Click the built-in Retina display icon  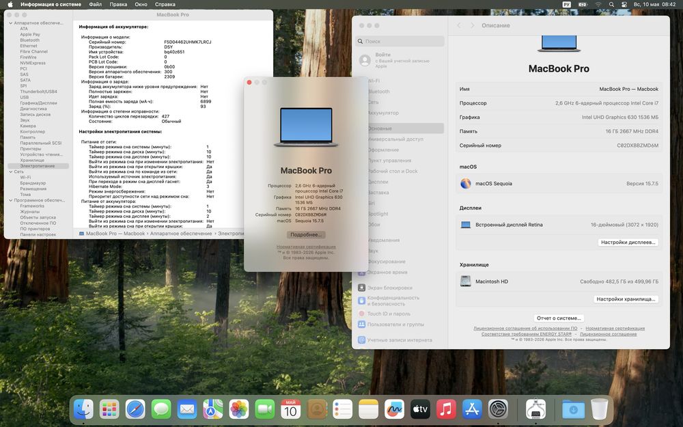tap(466, 225)
